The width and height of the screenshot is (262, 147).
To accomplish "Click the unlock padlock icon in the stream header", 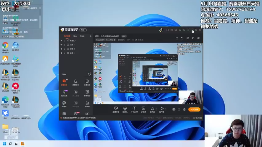I will coord(182,38).
